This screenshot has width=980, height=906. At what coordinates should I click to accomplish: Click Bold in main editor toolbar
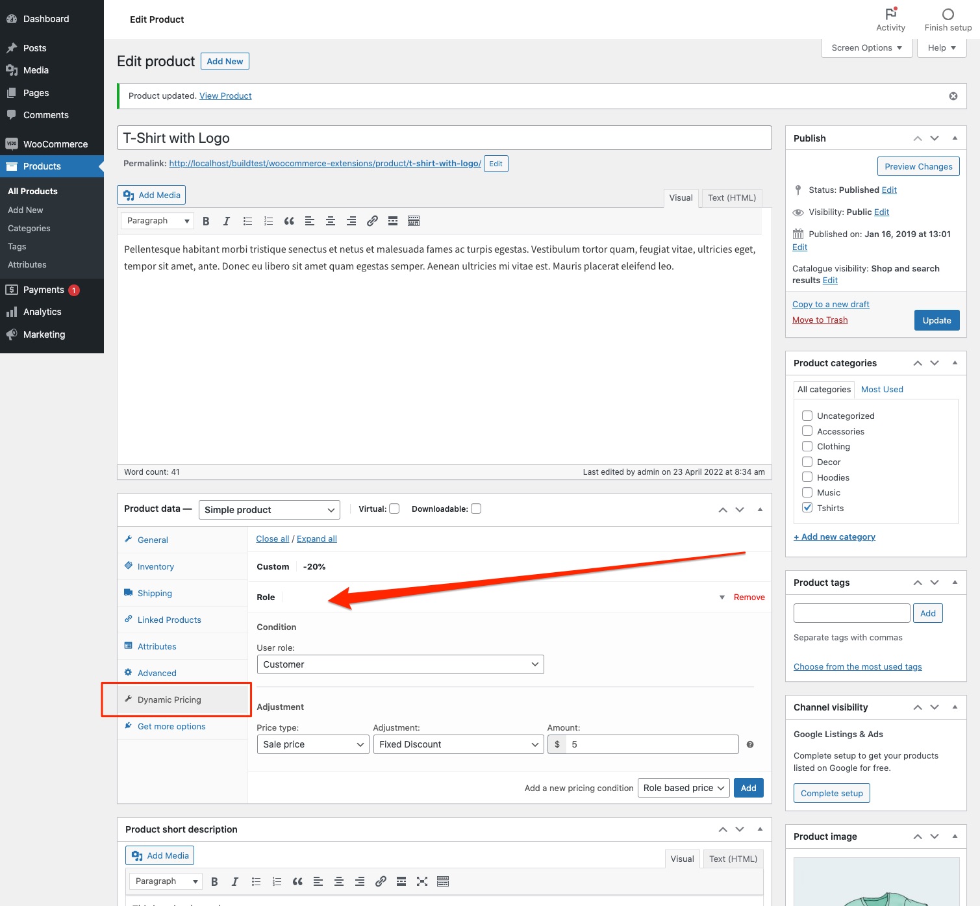[206, 221]
